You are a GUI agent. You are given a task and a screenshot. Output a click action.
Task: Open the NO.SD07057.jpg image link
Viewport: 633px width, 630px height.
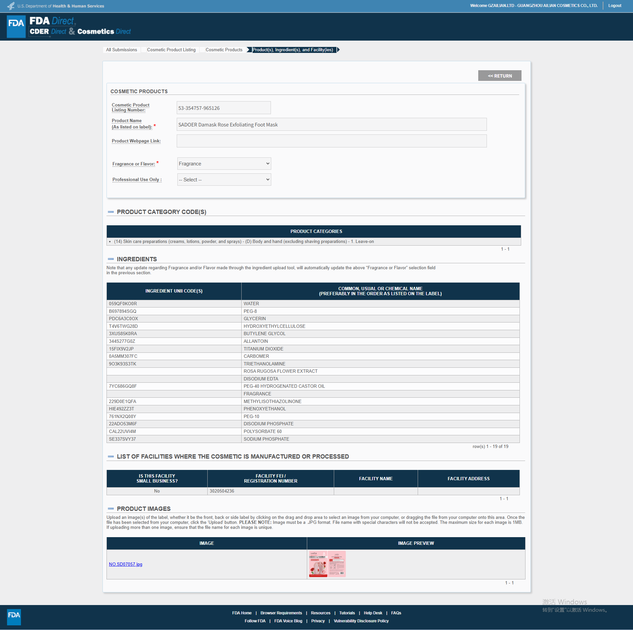[125, 564]
